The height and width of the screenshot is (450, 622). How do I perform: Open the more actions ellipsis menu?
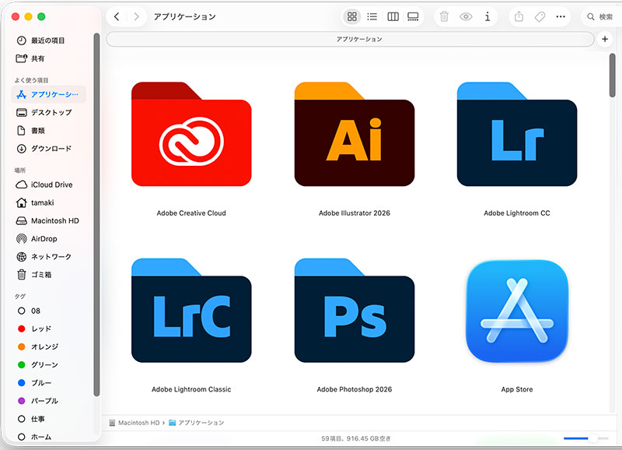point(561,16)
